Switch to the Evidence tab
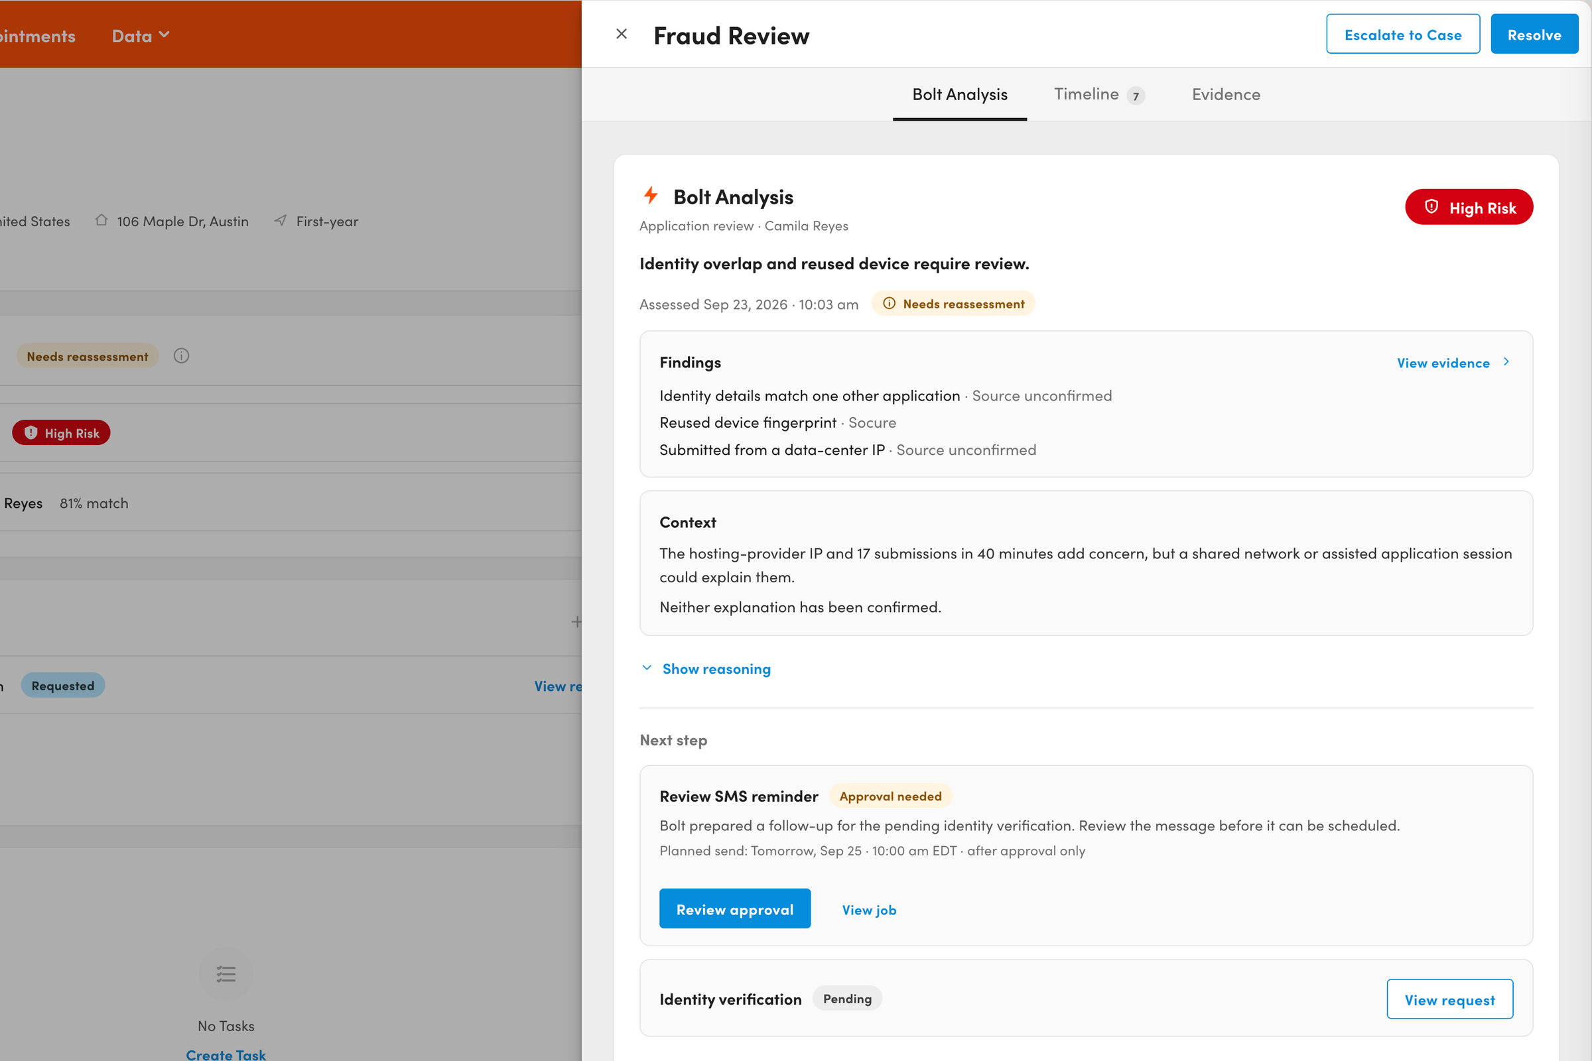 (x=1226, y=94)
